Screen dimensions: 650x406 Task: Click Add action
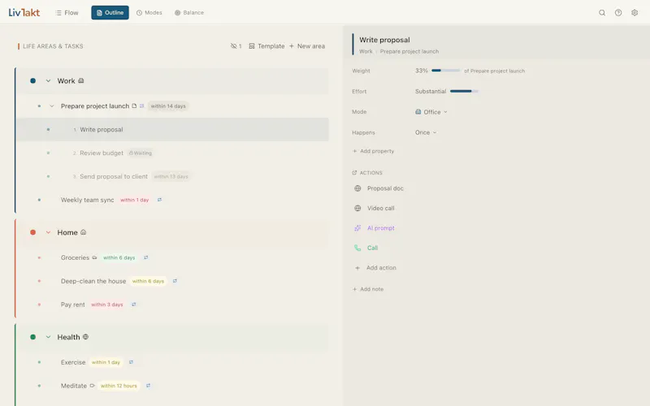point(375,268)
